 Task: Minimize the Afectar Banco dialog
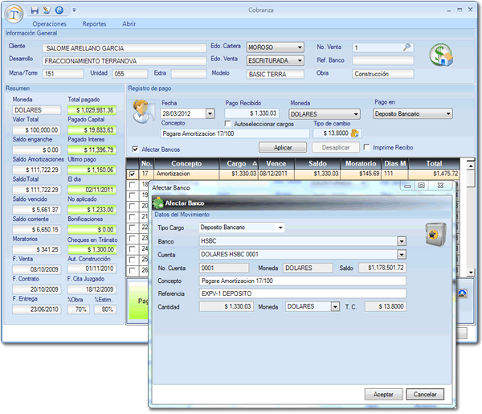407,186
